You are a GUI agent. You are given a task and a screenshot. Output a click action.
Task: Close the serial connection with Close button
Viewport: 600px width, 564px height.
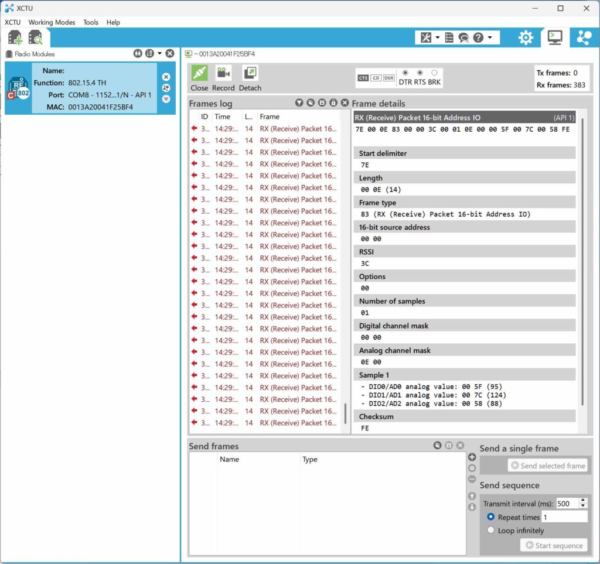tap(199, 78)
